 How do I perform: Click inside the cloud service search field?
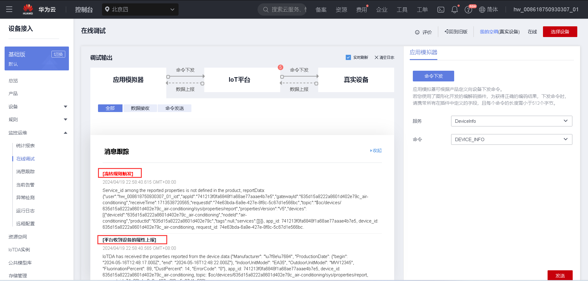(x=285, y=9)
